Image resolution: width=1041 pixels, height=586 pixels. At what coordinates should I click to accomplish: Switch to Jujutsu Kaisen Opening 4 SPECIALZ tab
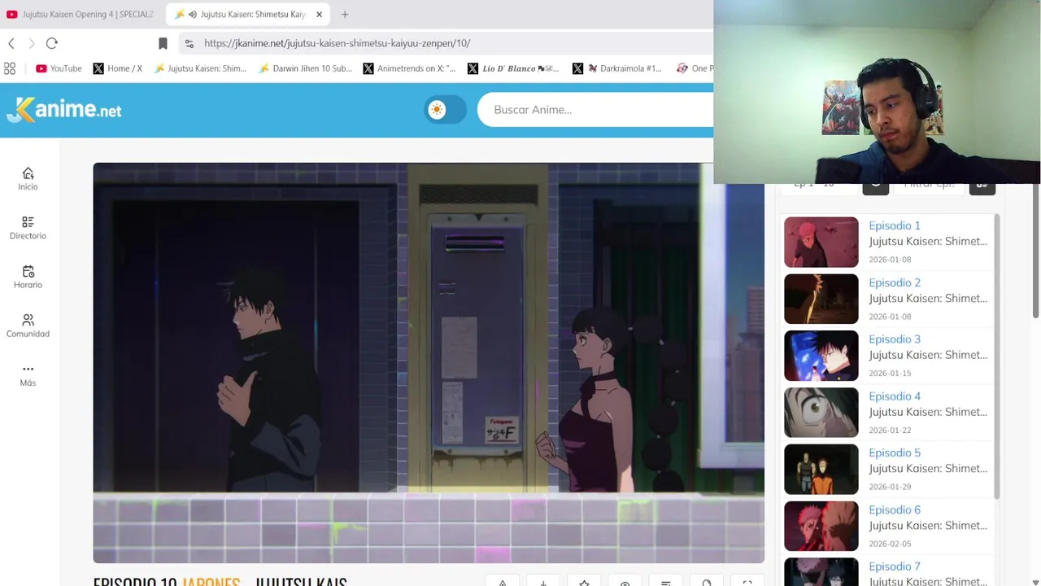coord(81,14)
